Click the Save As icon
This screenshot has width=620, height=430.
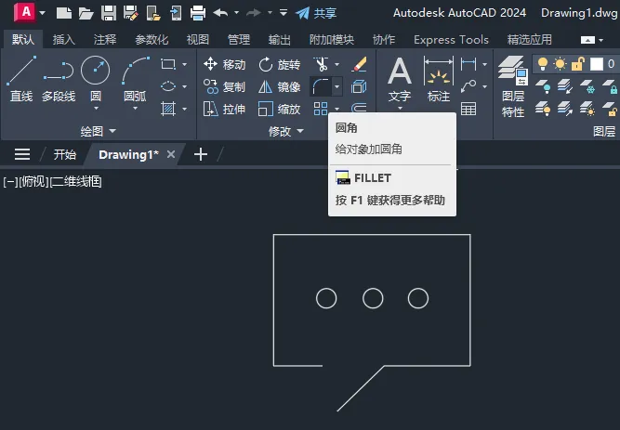(130, 13)
